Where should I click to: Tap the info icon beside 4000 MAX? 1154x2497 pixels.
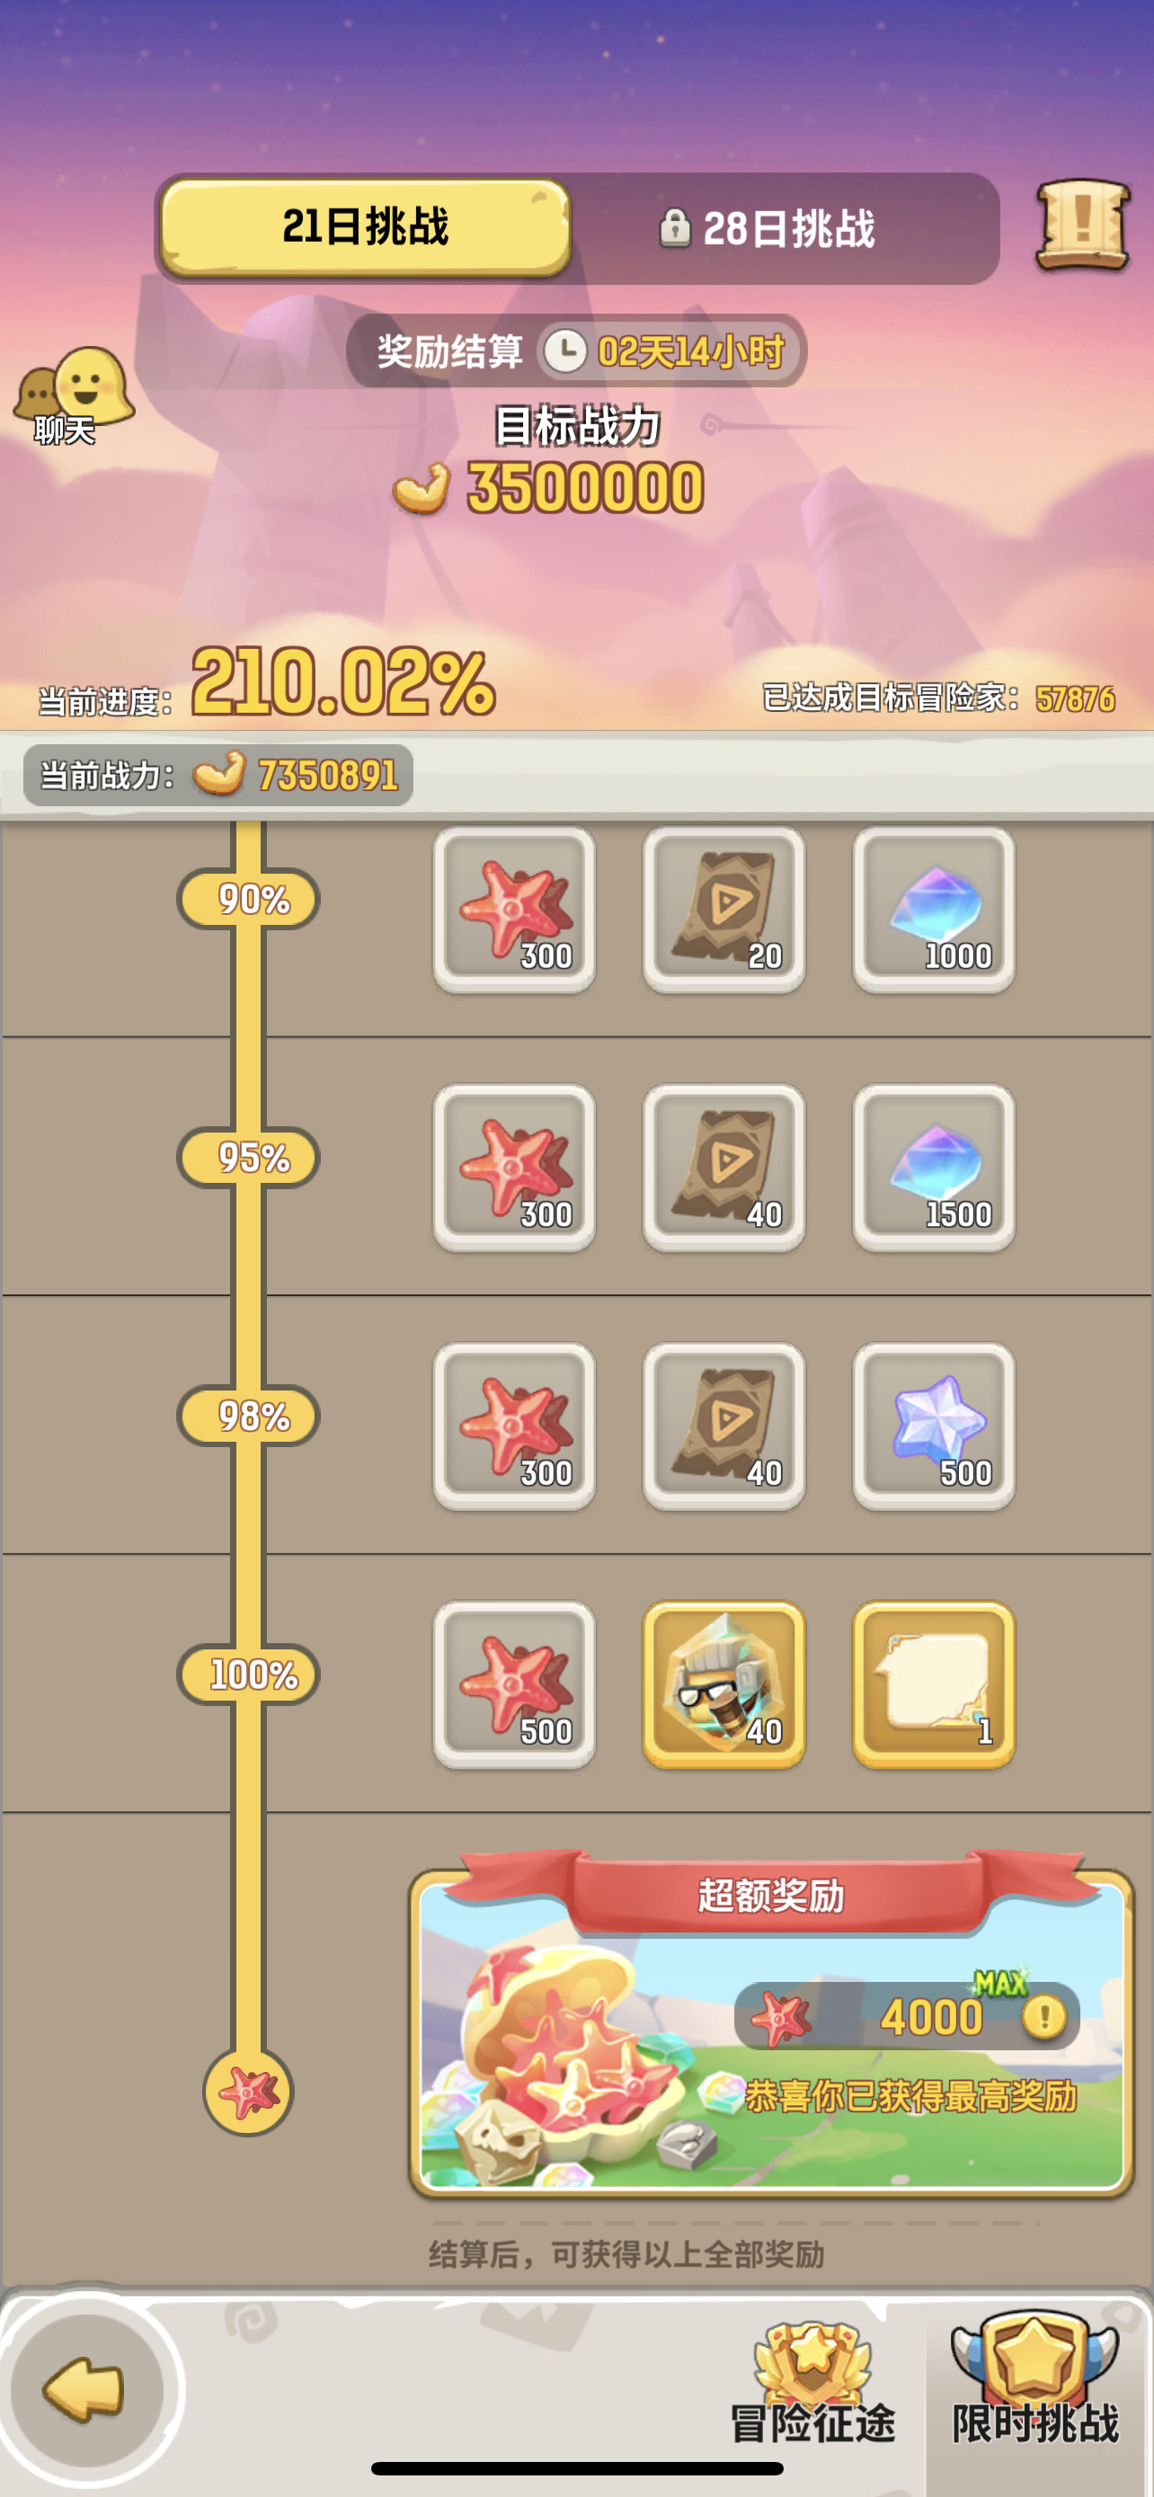(1045, 2016)
